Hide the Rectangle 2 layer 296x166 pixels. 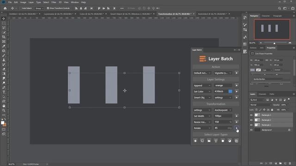tap(251, 120)
